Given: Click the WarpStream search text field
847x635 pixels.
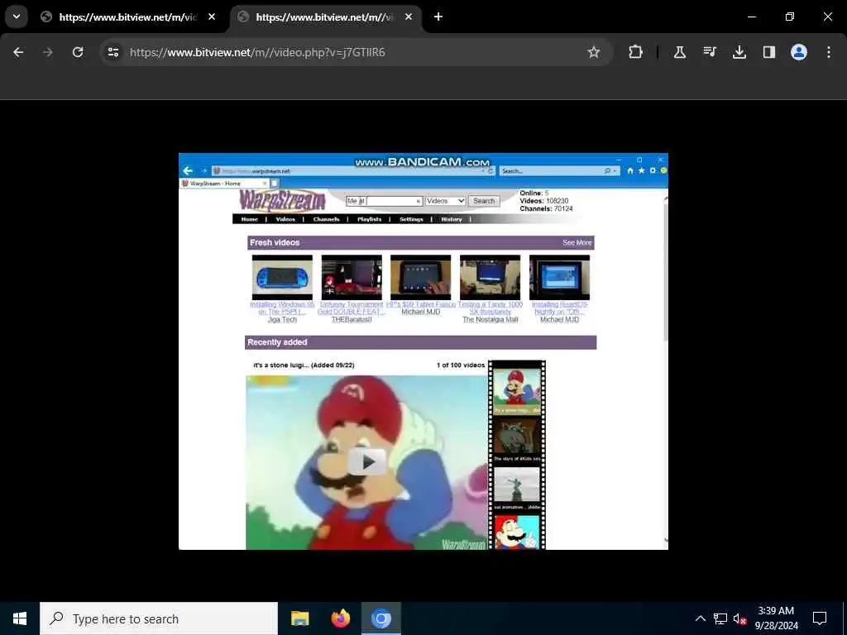Looking at the screenshot, I should pos(384,201).
